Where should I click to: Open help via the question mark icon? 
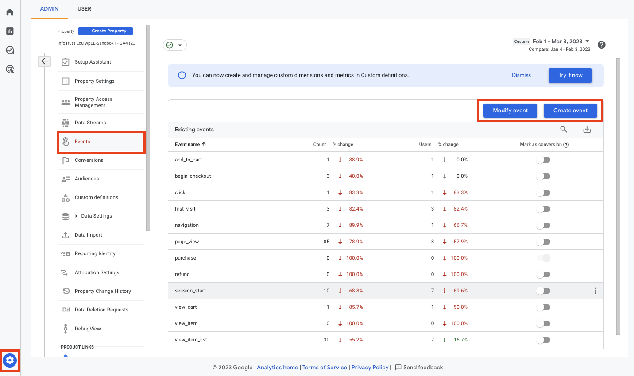pyautogui.click(x=601, y=45)
